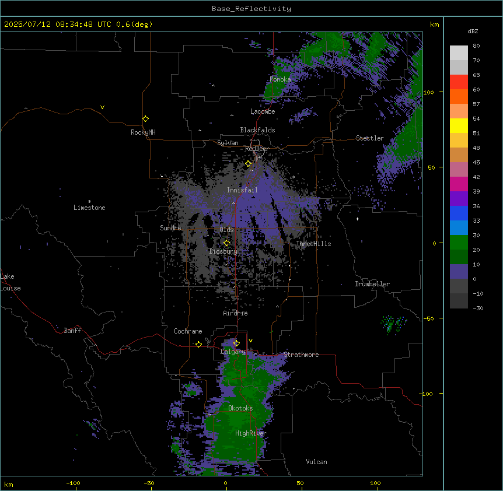Screen dimensions: 503x491
Task: Click the RockyMH label
Action: (143, 132)
